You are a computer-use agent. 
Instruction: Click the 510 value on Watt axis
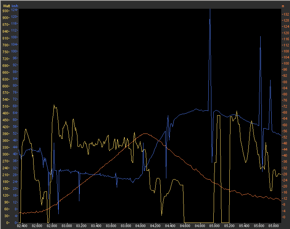[x=5, y=106]
